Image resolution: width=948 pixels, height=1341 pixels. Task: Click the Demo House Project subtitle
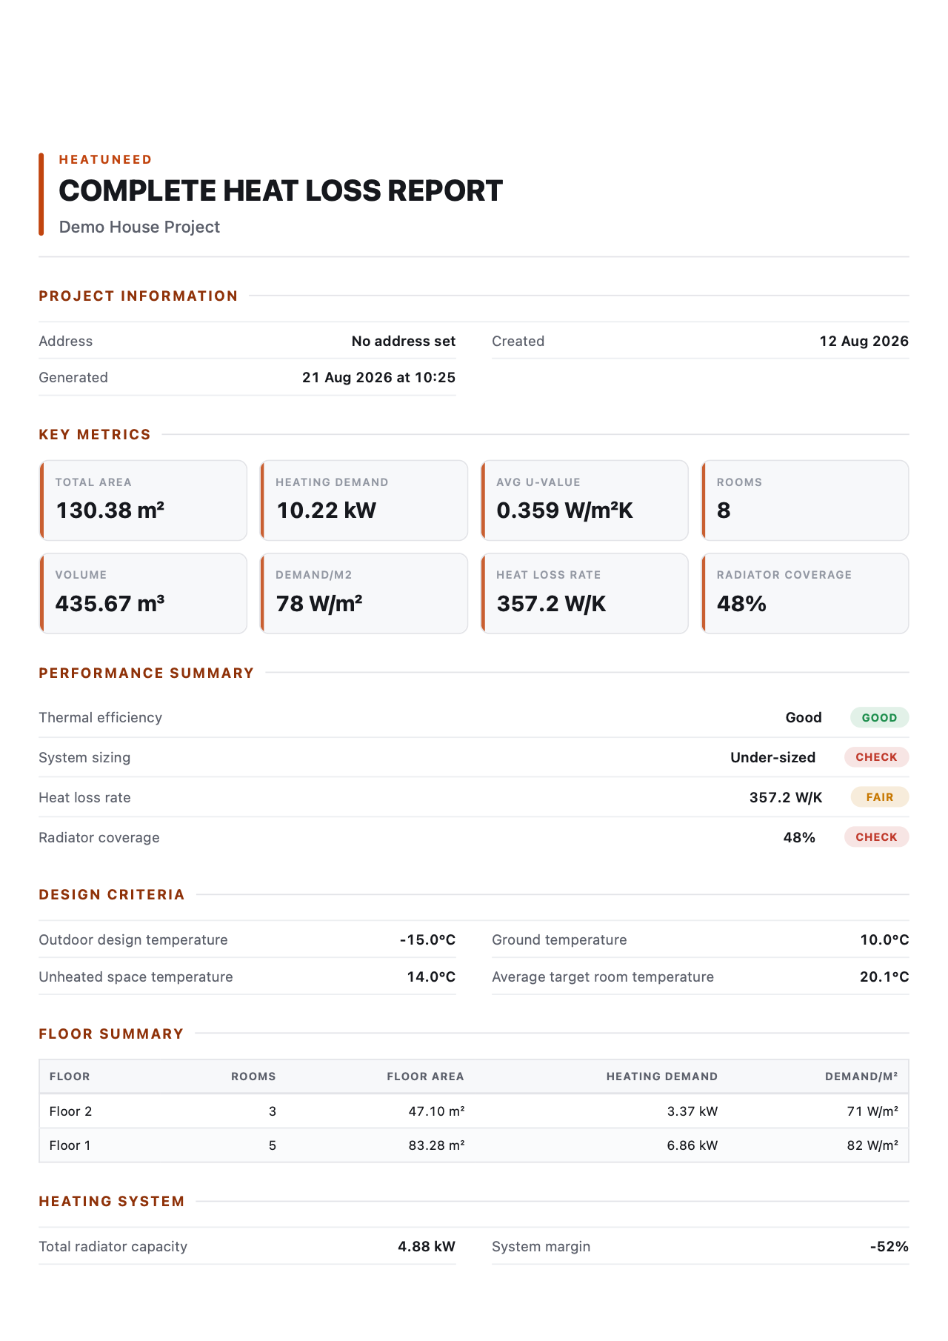(x=139, y=227)
